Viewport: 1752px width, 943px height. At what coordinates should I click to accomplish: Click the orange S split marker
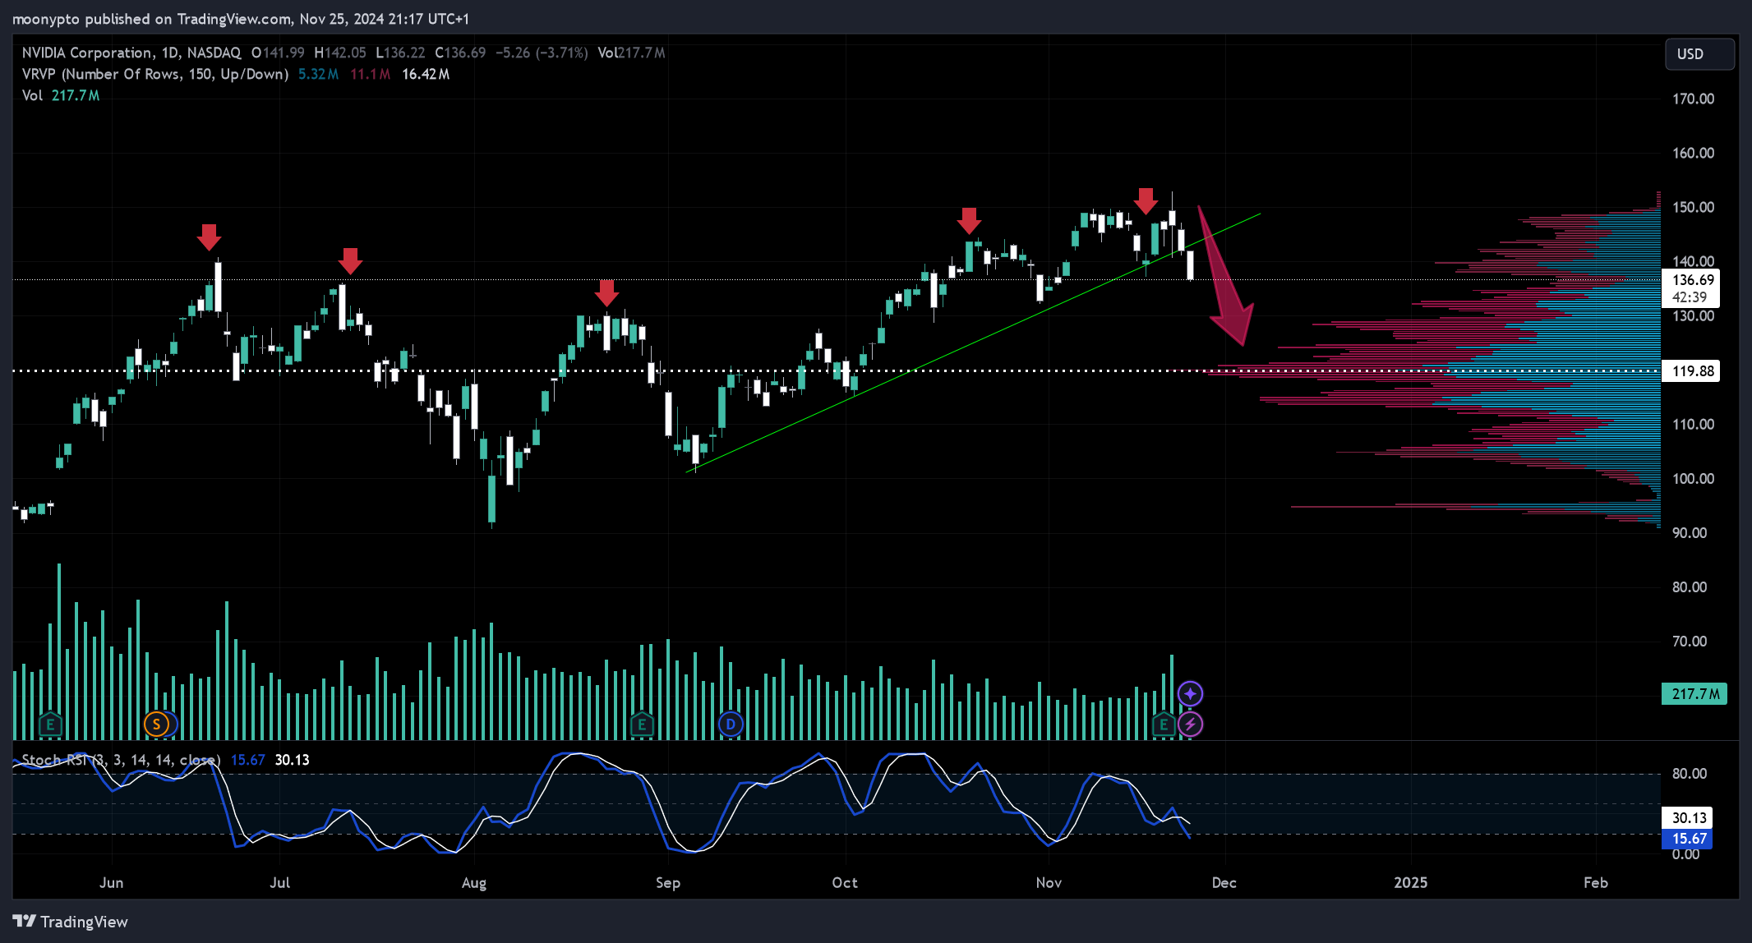coord(156,724)
